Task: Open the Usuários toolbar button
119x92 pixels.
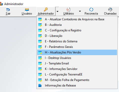Action: pos(27,11)
